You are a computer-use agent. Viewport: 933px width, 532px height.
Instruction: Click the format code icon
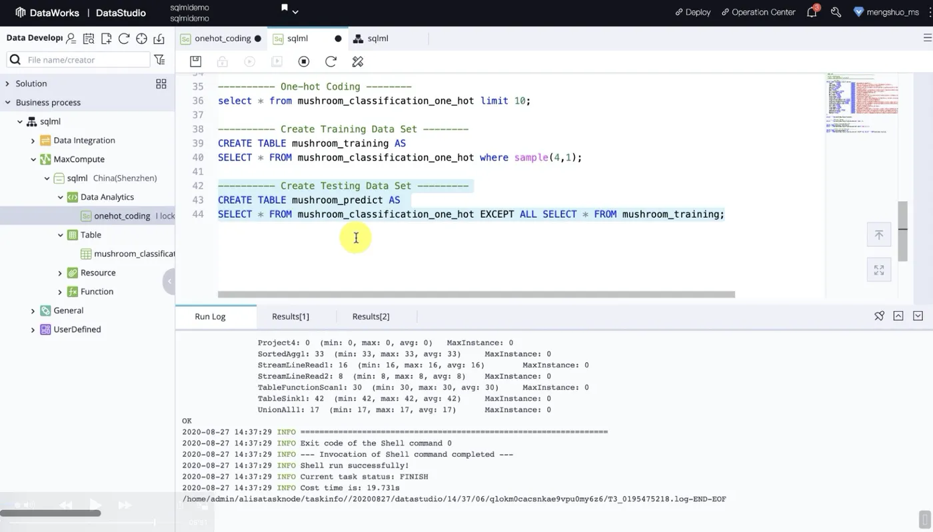click(x=358, y=61)
